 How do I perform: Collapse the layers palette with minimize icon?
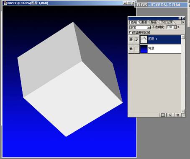coord(180,18)
